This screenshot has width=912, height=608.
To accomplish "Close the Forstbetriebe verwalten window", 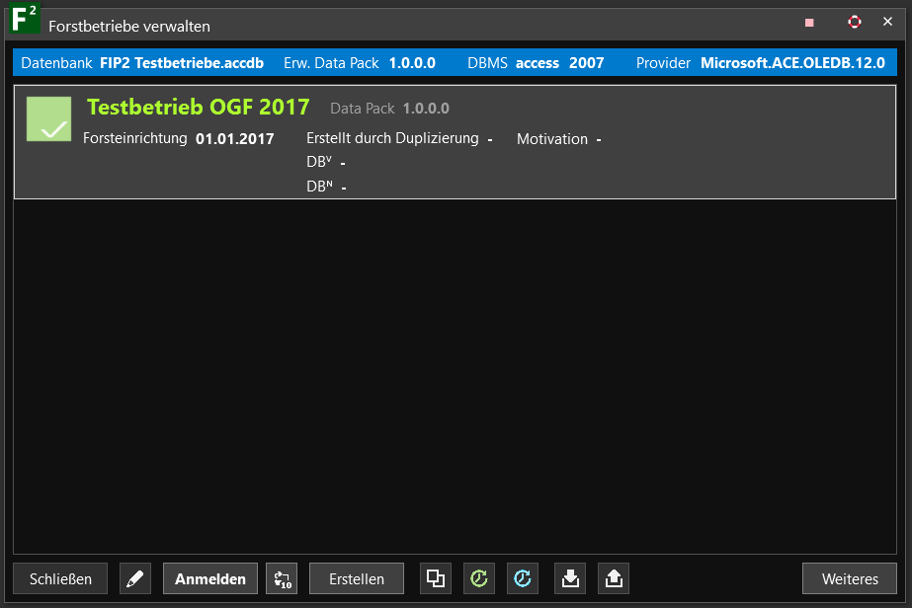I will (x=887, y=22).
